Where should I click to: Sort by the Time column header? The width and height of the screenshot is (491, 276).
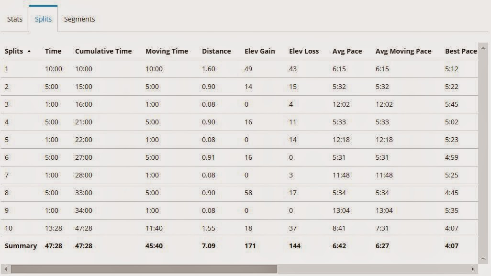point(53,51)
